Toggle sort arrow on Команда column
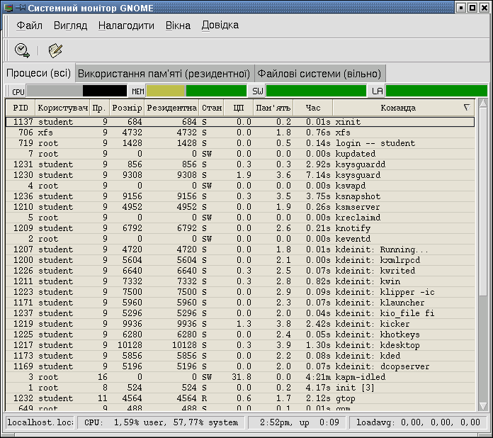The width and height of the screenshot is (493, 438). click(467, 108)
